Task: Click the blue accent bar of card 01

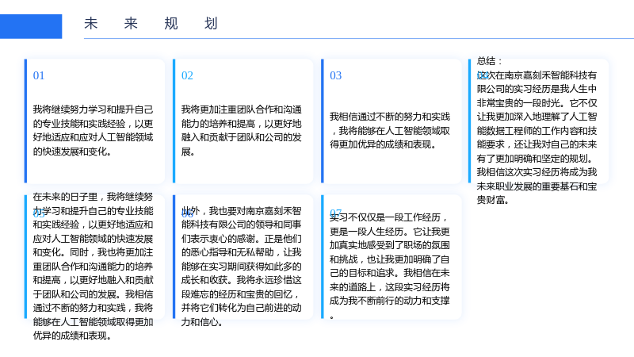Action: (x=25, y=121)
